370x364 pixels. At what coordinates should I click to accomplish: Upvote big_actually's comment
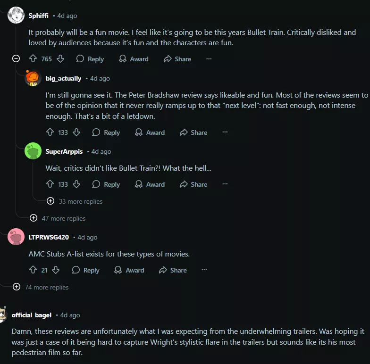(x=50, y=132)
